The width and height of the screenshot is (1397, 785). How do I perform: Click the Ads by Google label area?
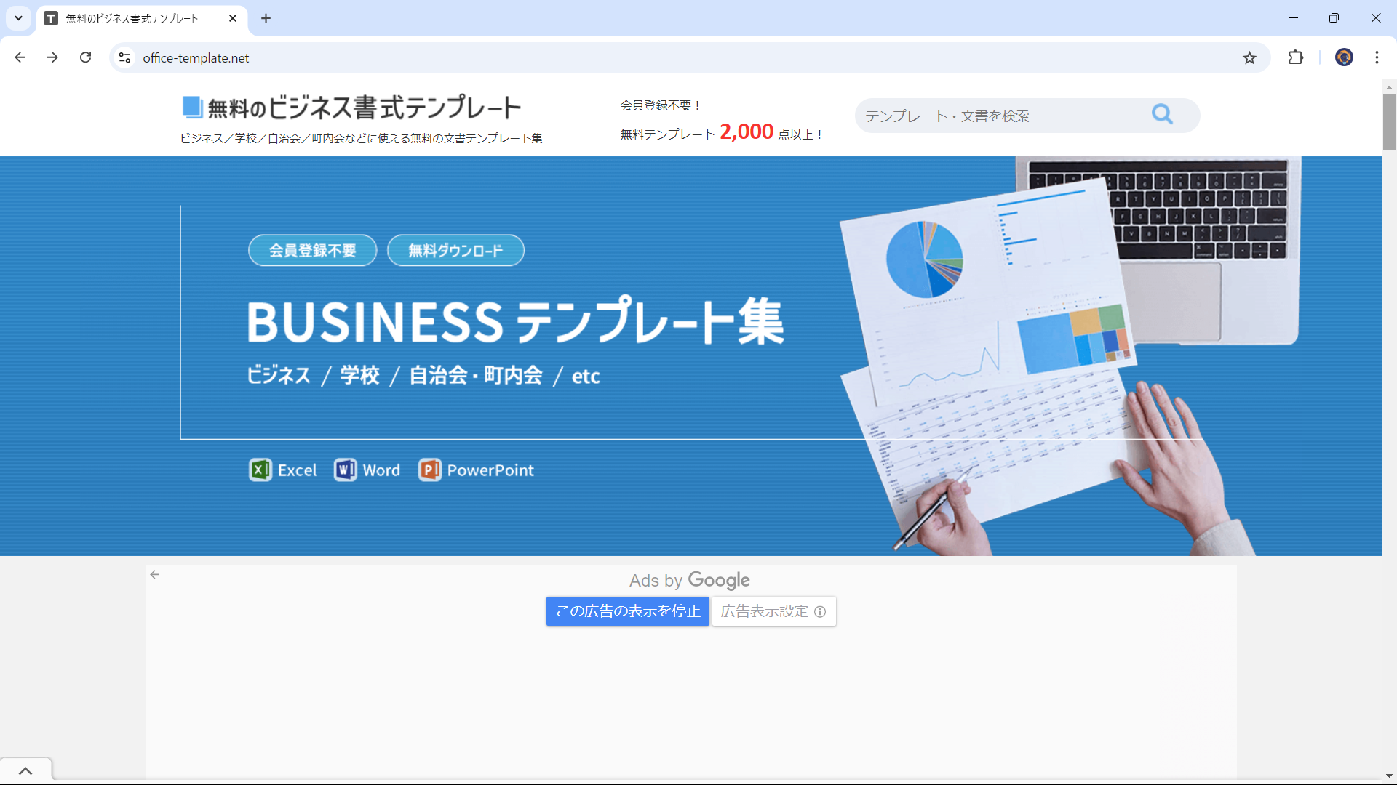(689, 580)
